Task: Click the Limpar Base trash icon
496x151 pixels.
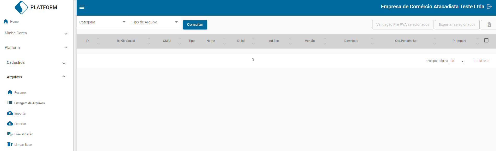Action: 10,144
